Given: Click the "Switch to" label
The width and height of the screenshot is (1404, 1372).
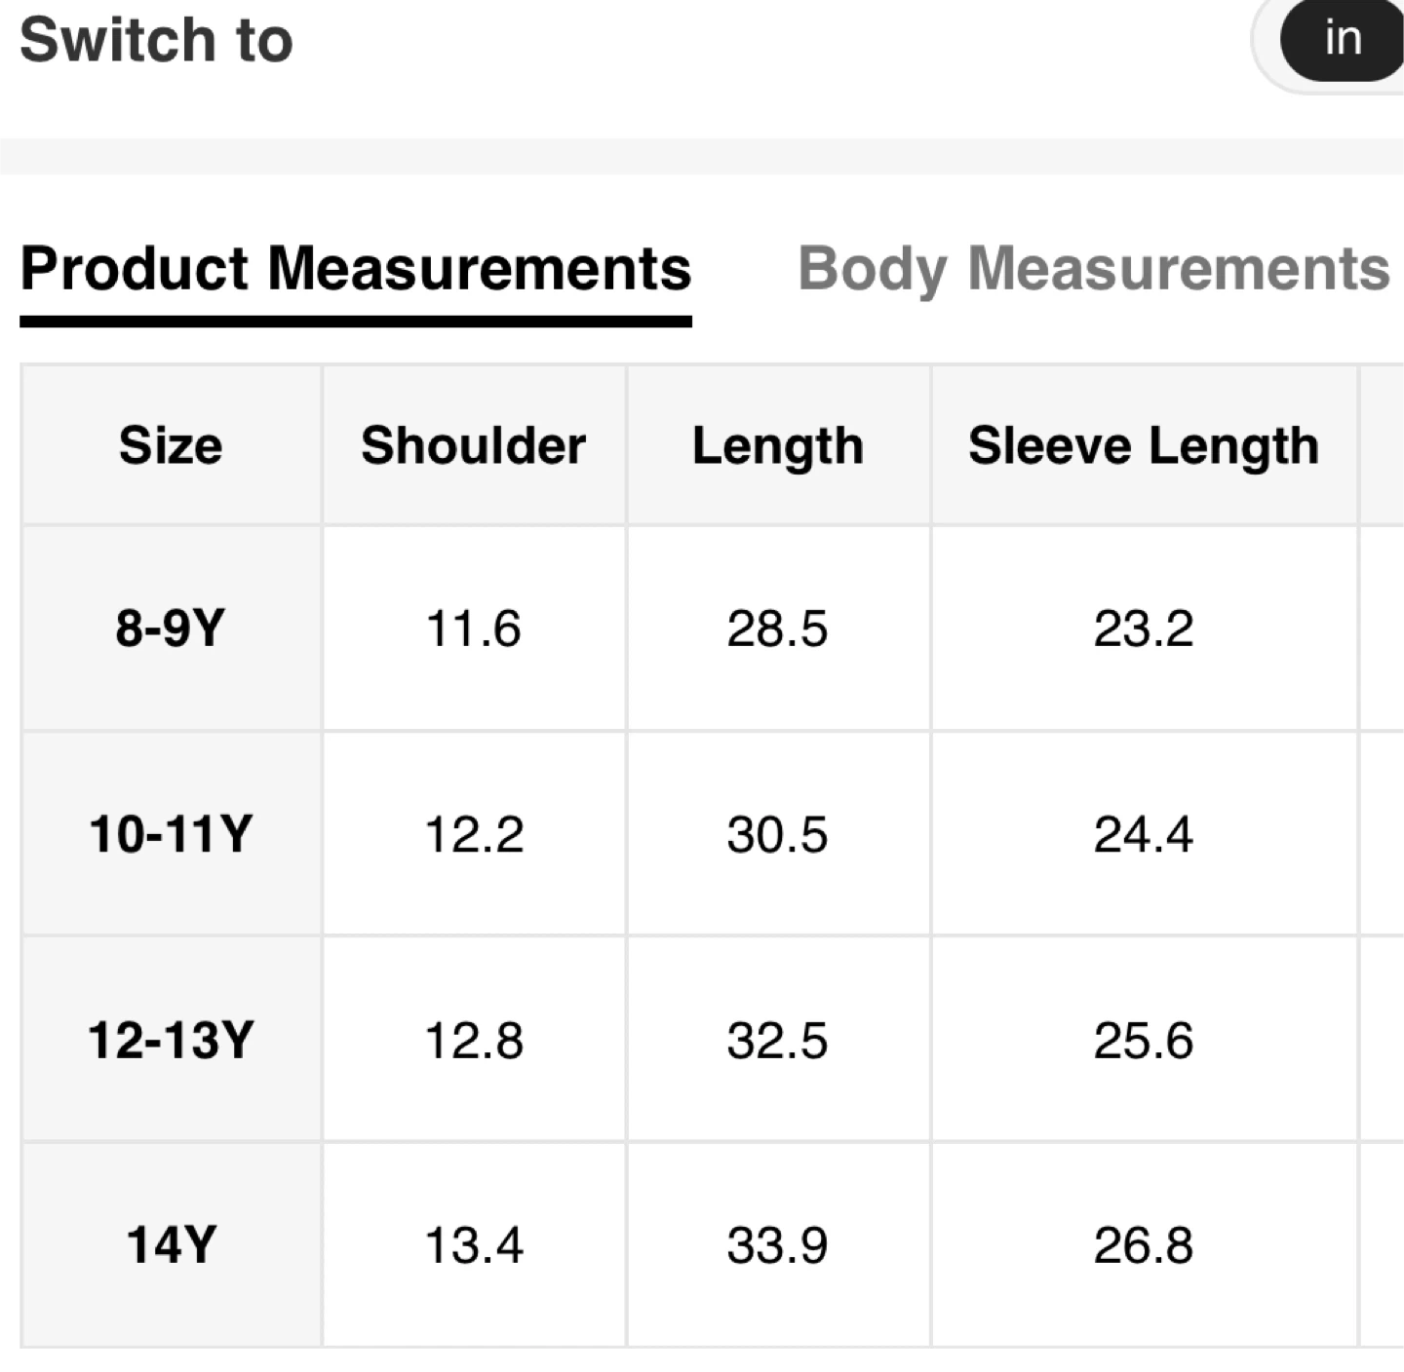Looking at the screenshot, I should pyautogui.click(x=156, y=41).
